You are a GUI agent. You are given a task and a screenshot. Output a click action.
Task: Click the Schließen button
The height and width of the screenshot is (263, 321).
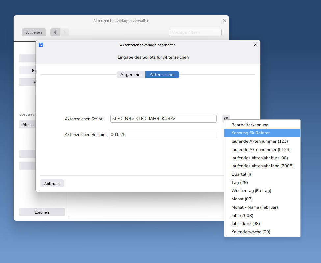(x=34, y=32)
